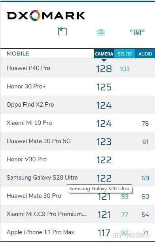
Task: Click the DXOMARK logo
Action: (x=46, y=15)
